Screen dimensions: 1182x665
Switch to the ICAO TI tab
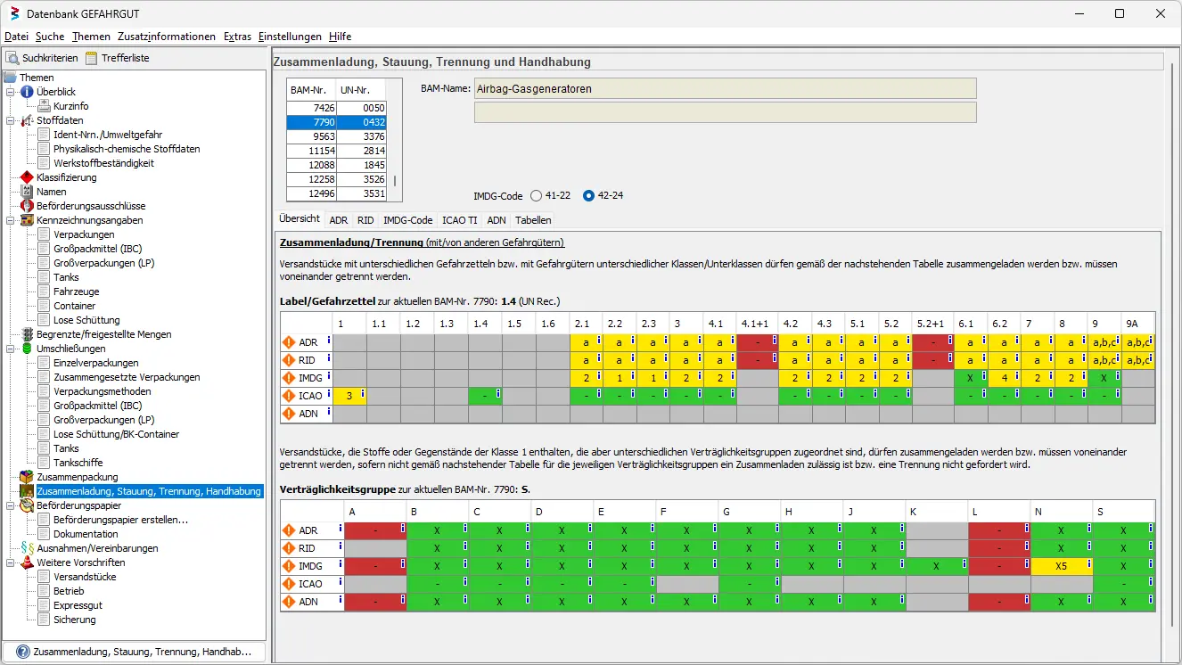(x=460, y=220)
